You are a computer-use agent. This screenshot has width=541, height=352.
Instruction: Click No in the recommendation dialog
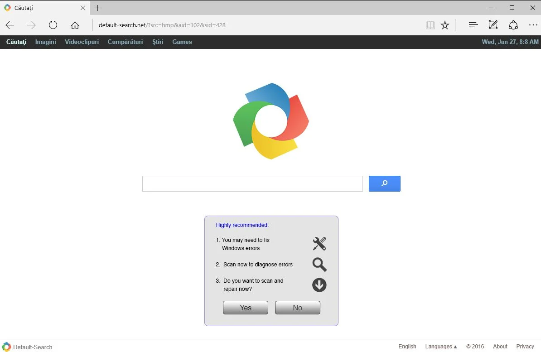(x=297, y=308)
